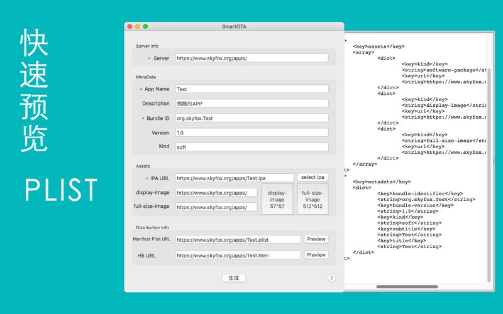The width and height of the screenshot is (503, 314).
Task: Click the Server Info section label
Action: pos(147,46)
